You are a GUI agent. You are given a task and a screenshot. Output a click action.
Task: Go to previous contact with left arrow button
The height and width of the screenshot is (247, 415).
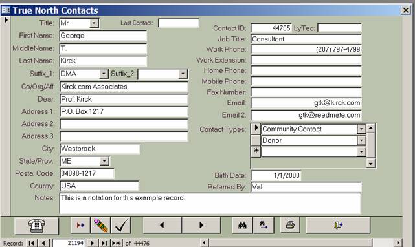(163, 225)
